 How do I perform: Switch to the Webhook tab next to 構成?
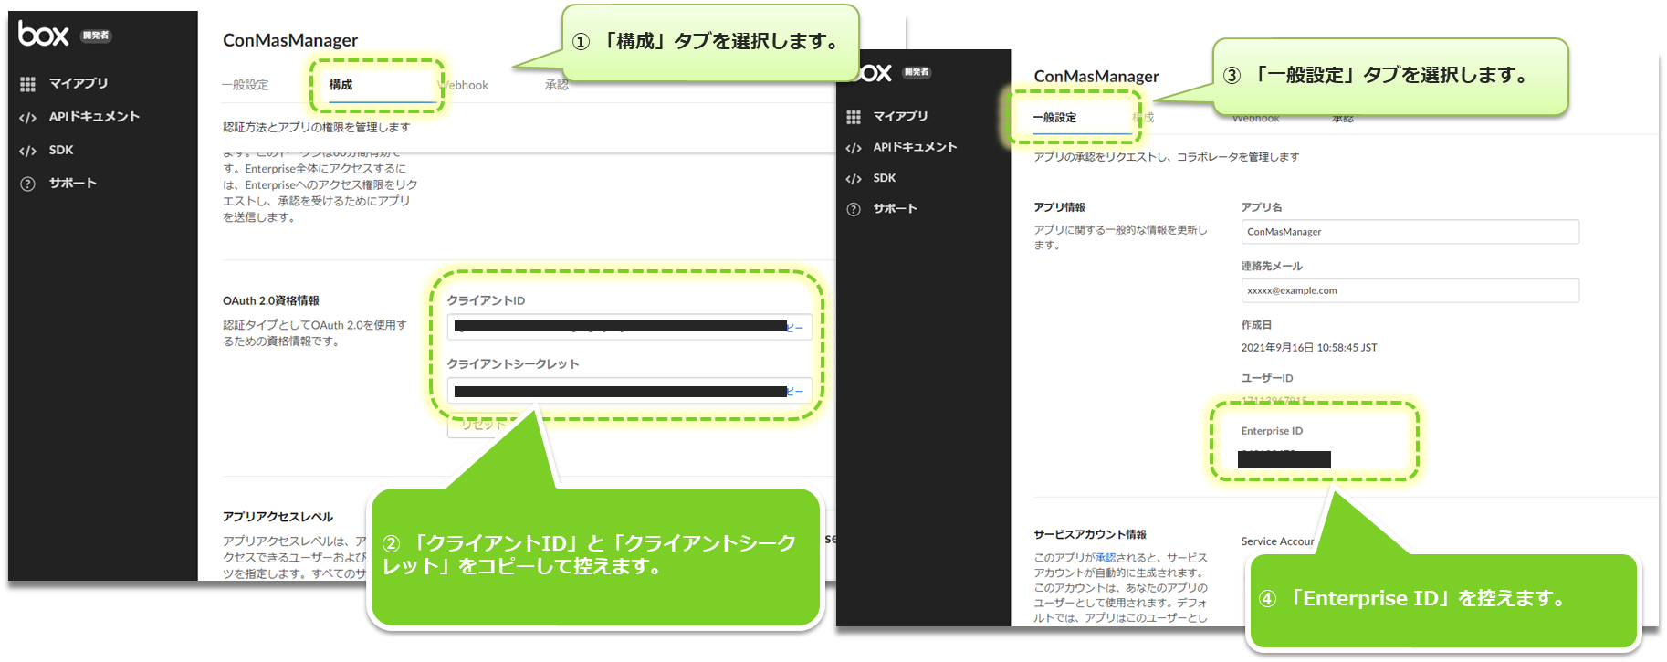pos(466,85)
